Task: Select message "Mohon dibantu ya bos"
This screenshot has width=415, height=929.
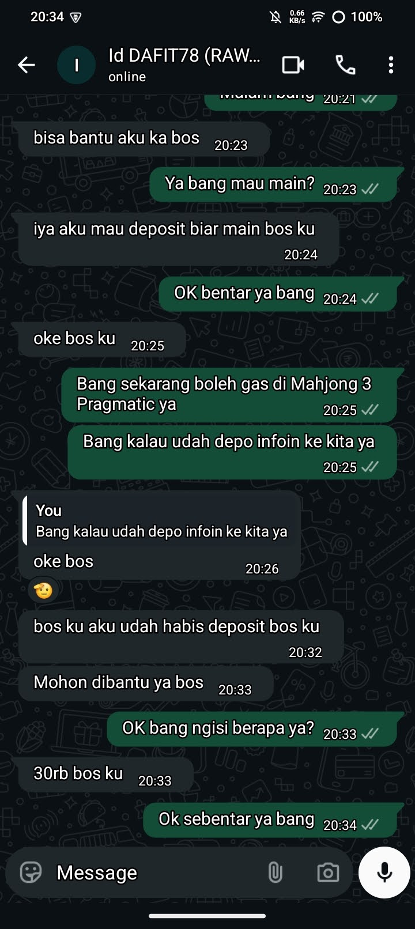Action: coord(145,683)
